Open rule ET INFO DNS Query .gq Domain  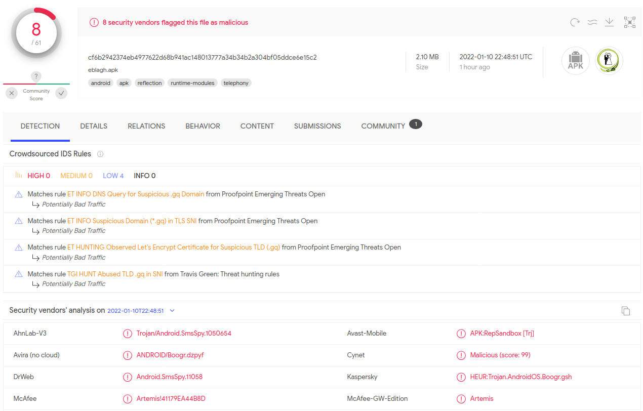[x=136, y=194]
